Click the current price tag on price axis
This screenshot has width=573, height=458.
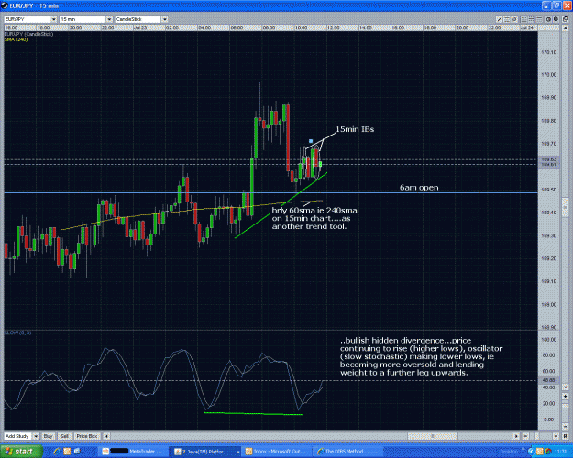pyautogui.click(x=548, y=162)
